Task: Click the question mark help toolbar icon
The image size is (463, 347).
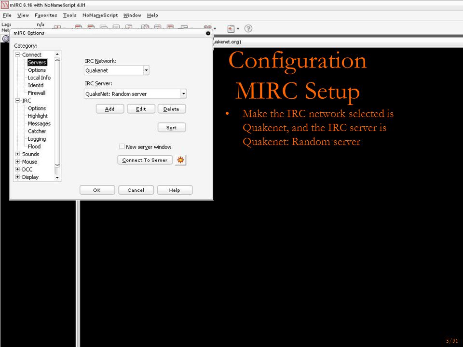Action: (248, 28)
